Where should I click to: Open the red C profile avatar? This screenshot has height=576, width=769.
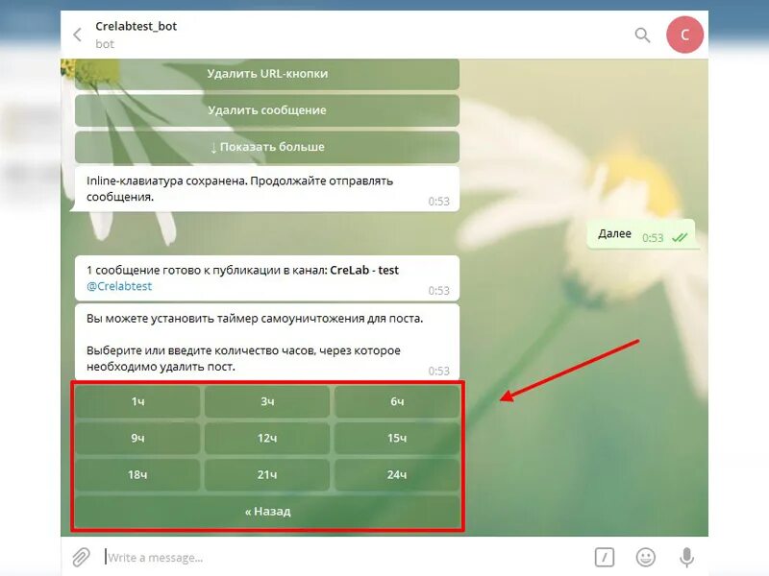point(684,35)
